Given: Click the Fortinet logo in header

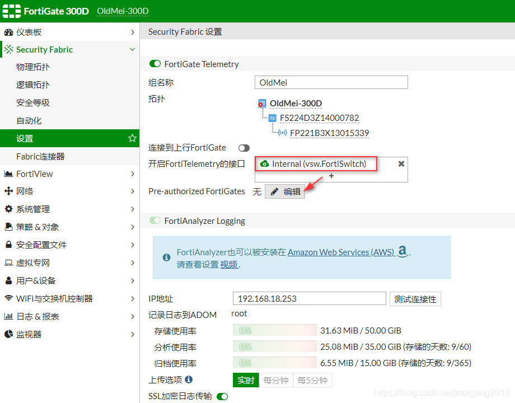Looking at the screenshot, I should (12, 11).
